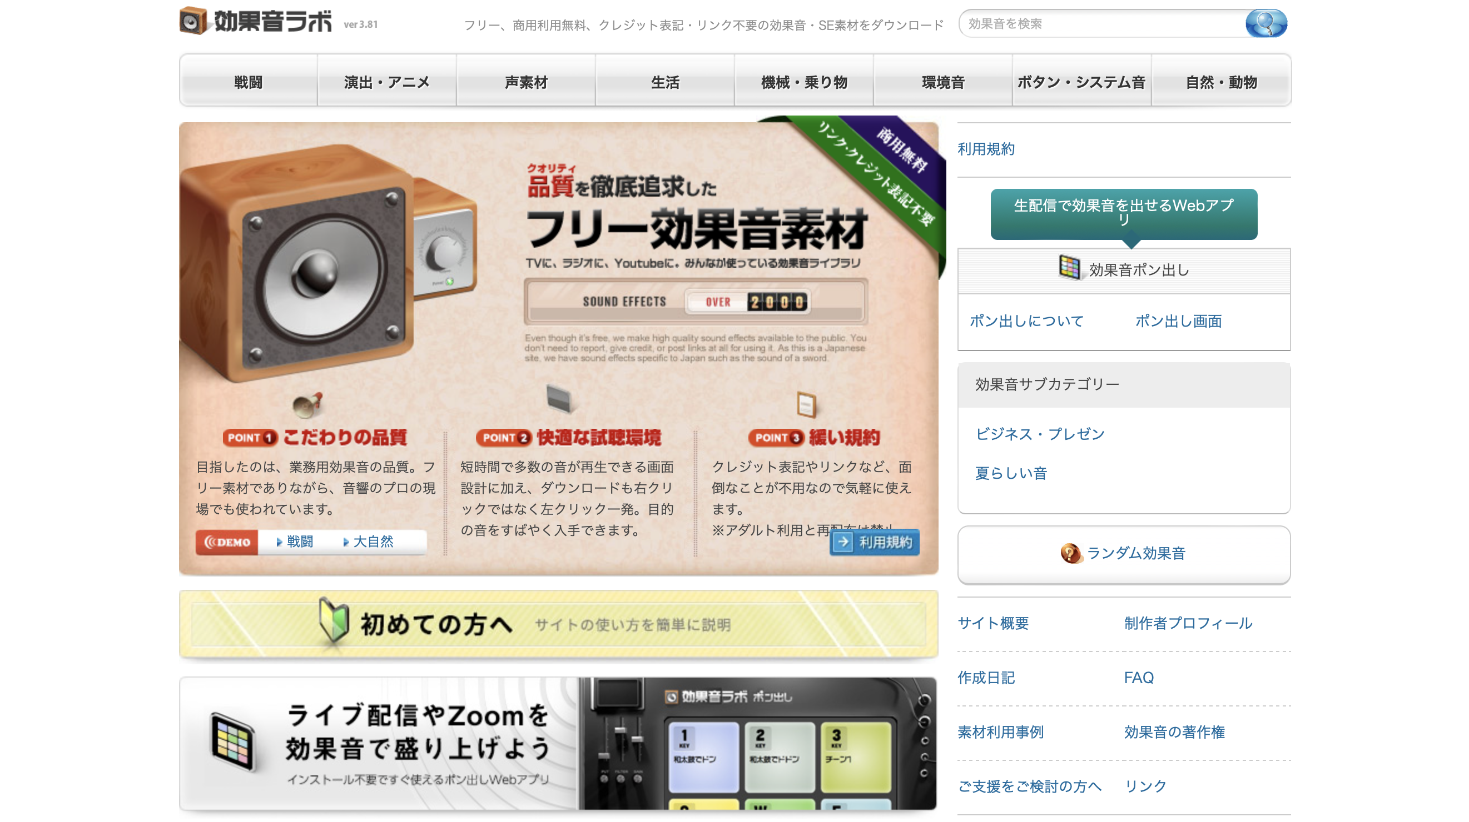This screenshot has height=822, width=1469.
Task: Open the リンク link in sidebar
Action: 1145,786
